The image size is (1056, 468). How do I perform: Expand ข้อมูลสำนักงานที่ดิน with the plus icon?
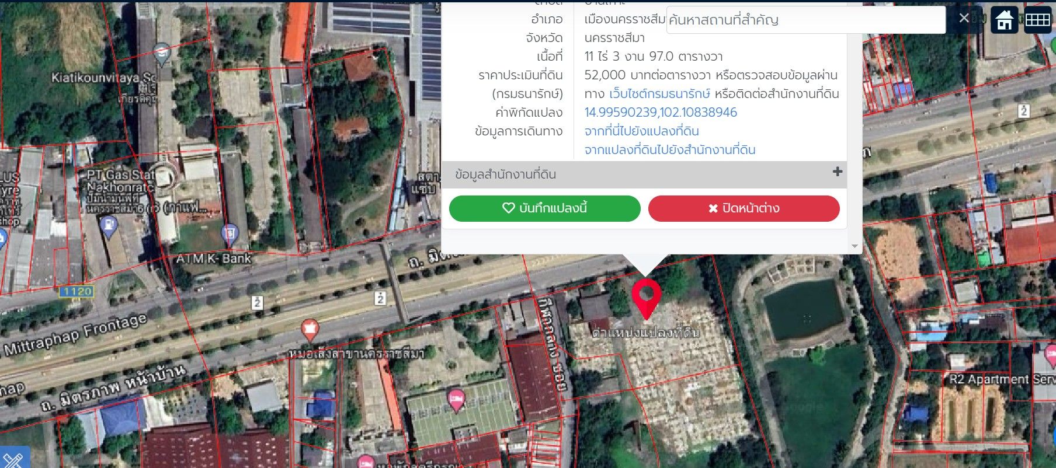tap(838, 172)
